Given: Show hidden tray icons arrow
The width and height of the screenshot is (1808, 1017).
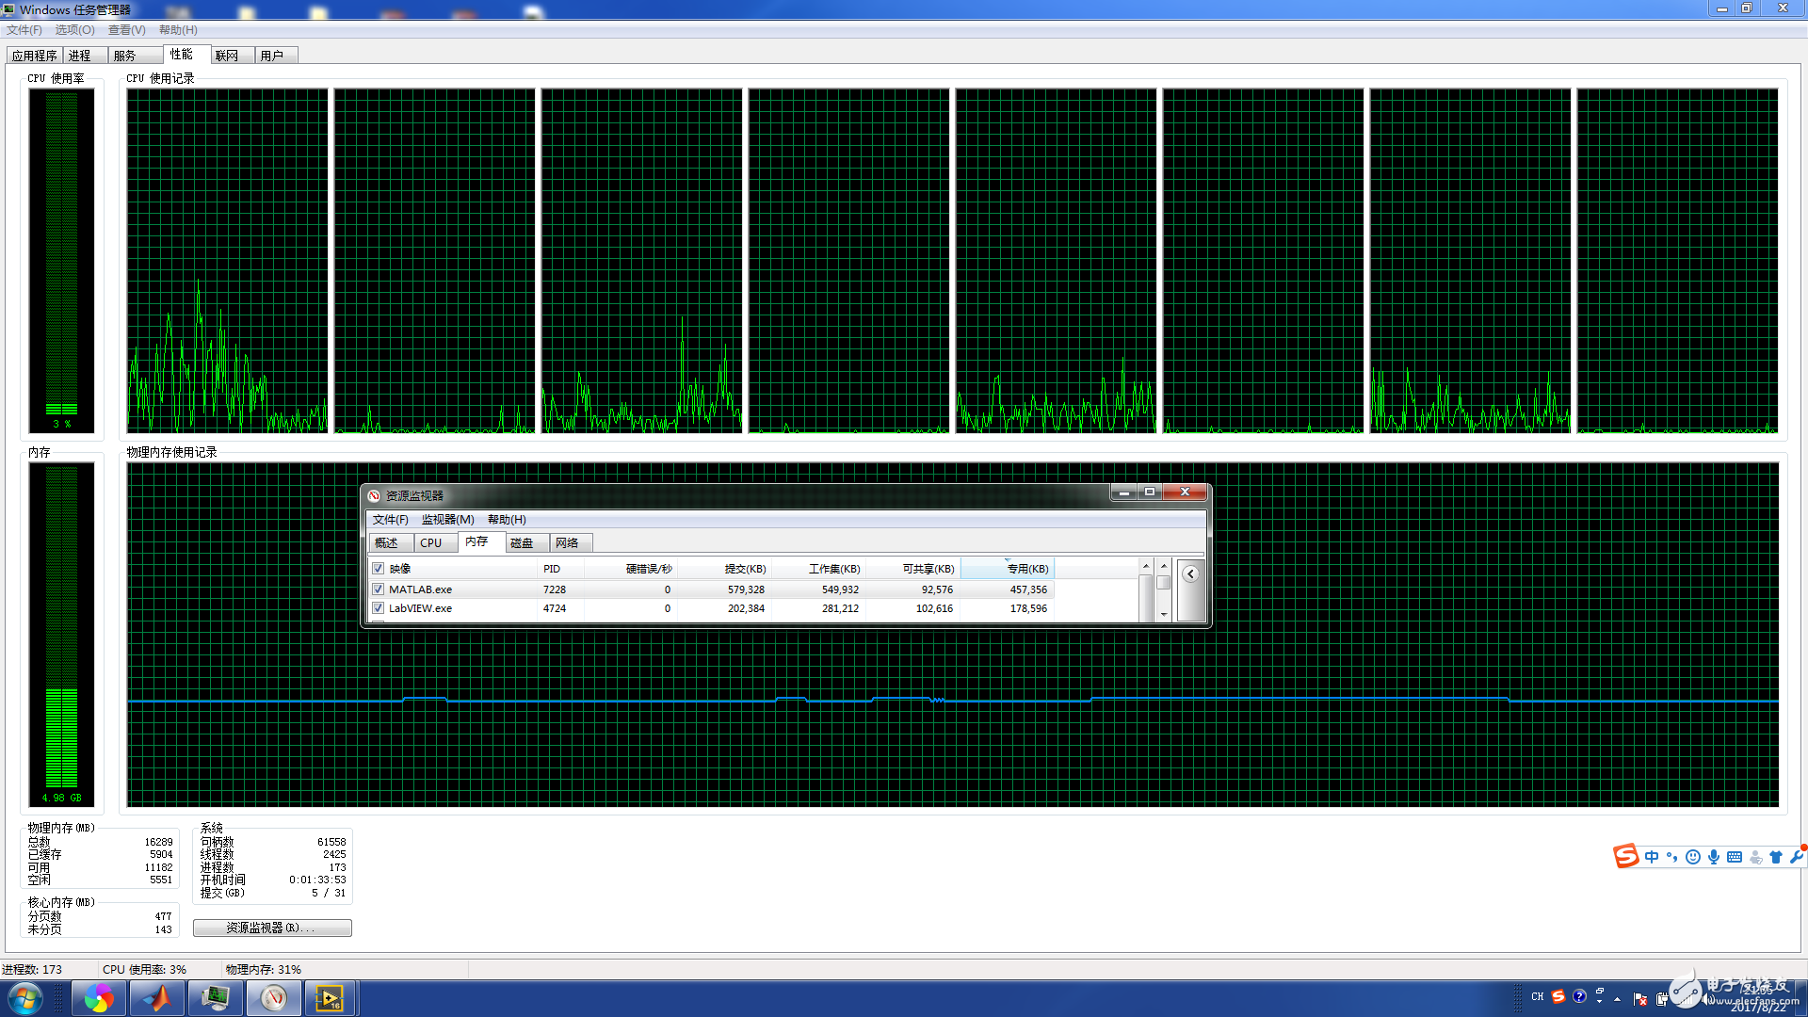Looking at the screenshot, I should tap(1618, 998).
